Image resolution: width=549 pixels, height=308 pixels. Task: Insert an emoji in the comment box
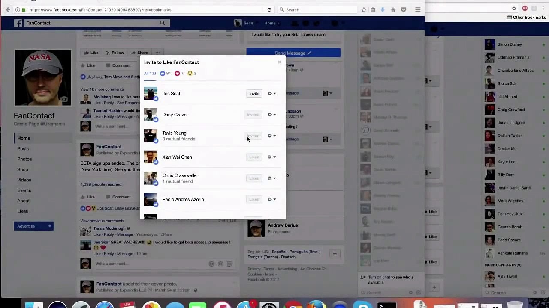coord(211,264)
